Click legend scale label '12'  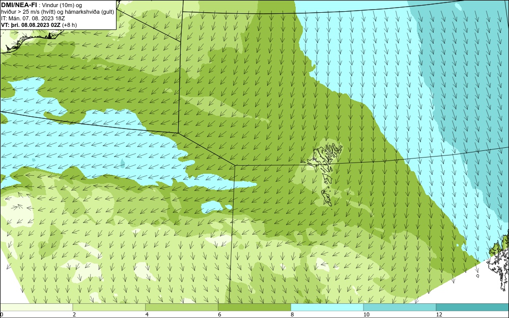(439, 314)
